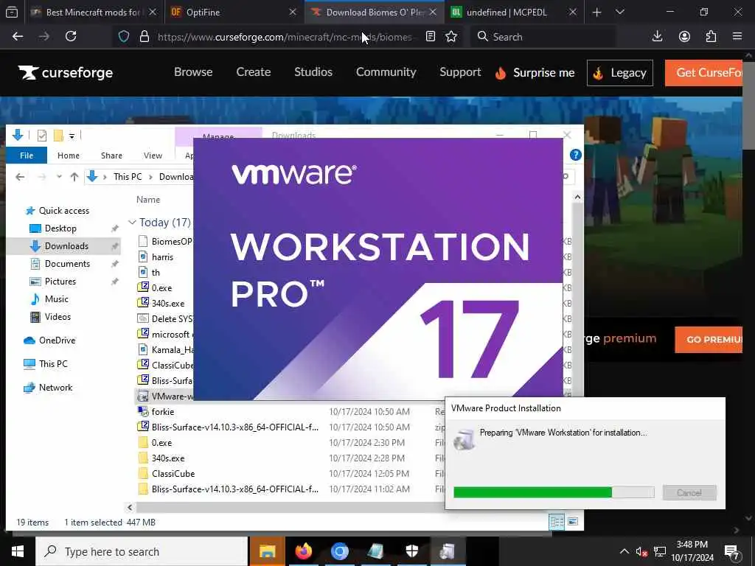Click Explorer new folder quick-access icon
Image resolution: width=755 pixels, height=566 pixels.
pos(58,136)
